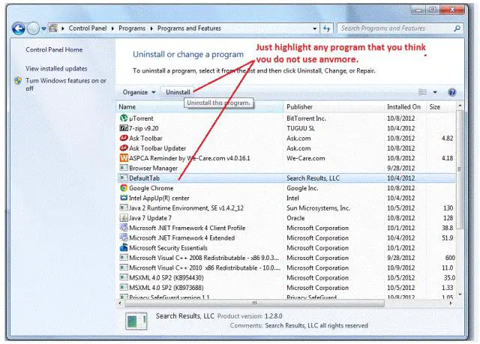This screenshot has width=480, height=344.
Task: Open the recent pages dropdown beside Forward
Action: (43, 28)
